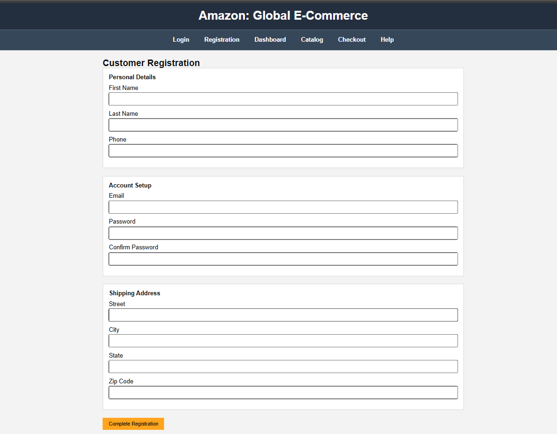This screenshot has height=434, width=557.
Task: Open the Catalog page
Action: click(x=312, y=39)
